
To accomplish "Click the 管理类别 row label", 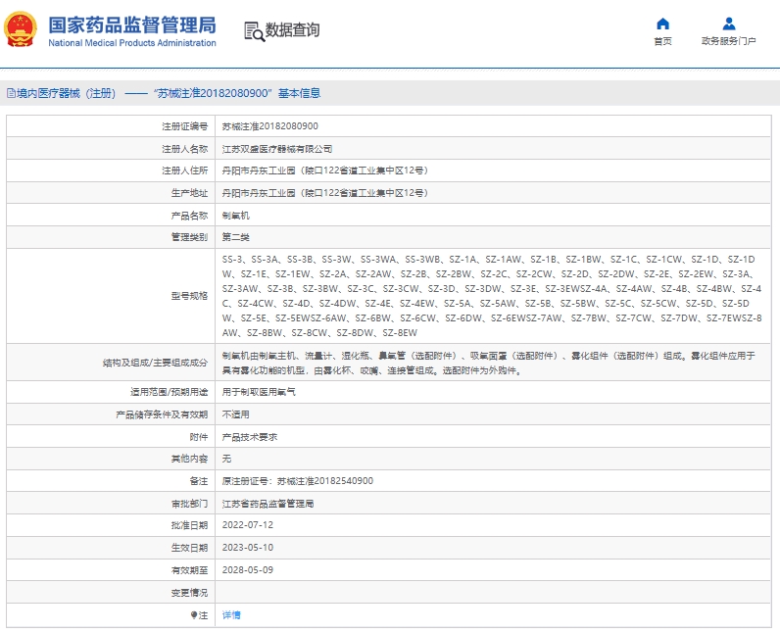I will [x=189, y=237].
